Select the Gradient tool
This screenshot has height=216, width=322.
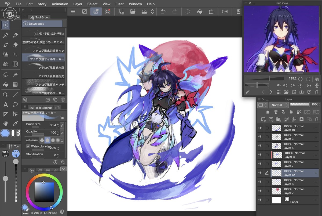pos(15,84)
